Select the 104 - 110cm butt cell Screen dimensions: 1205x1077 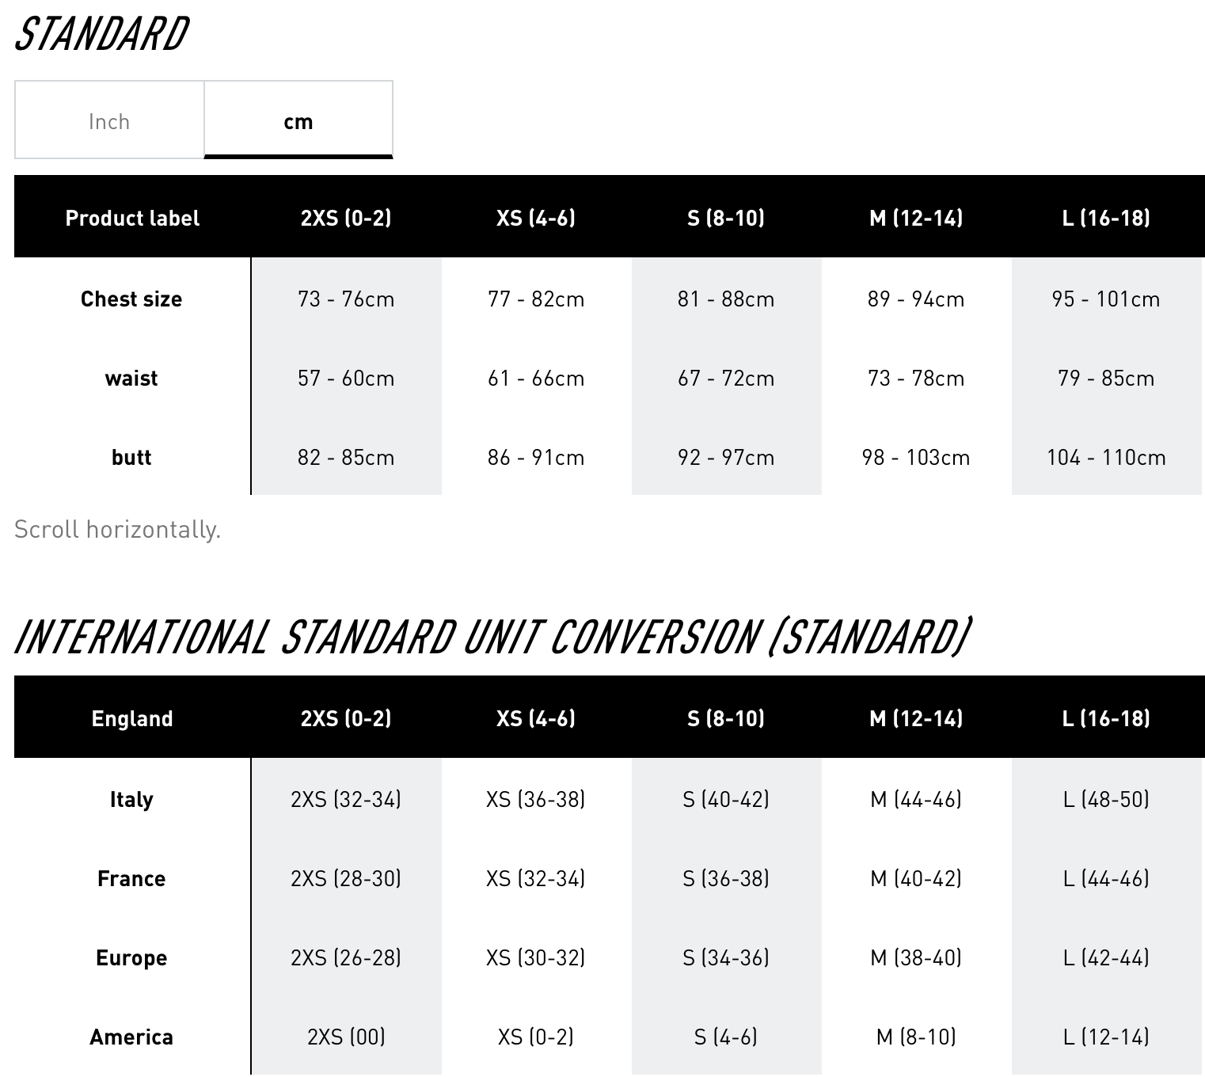tap(1106, 457)
